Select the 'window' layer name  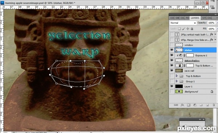coord(189,45)
